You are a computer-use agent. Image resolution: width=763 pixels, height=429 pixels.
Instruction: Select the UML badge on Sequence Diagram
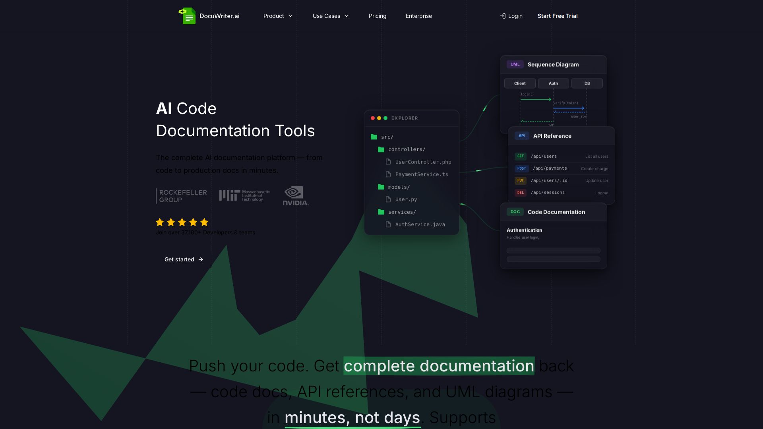(515, 64)
